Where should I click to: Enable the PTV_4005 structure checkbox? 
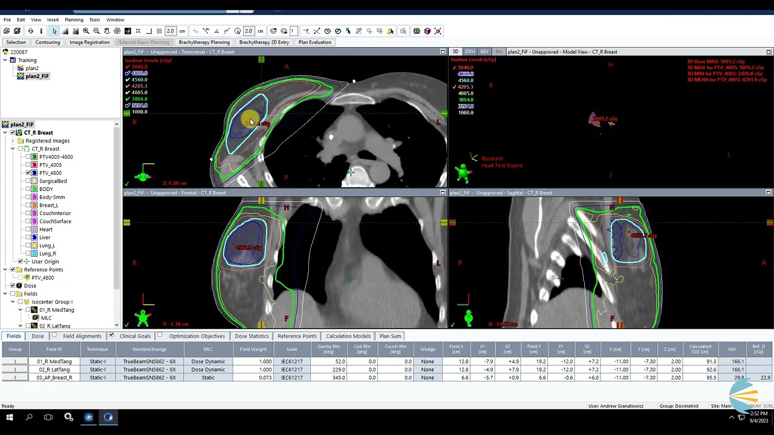pos(28,165)
